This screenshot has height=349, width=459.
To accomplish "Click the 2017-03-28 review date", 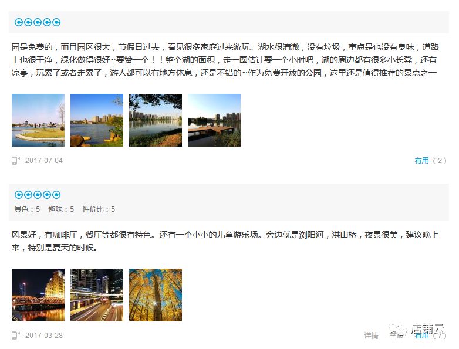I will [44, 336].
